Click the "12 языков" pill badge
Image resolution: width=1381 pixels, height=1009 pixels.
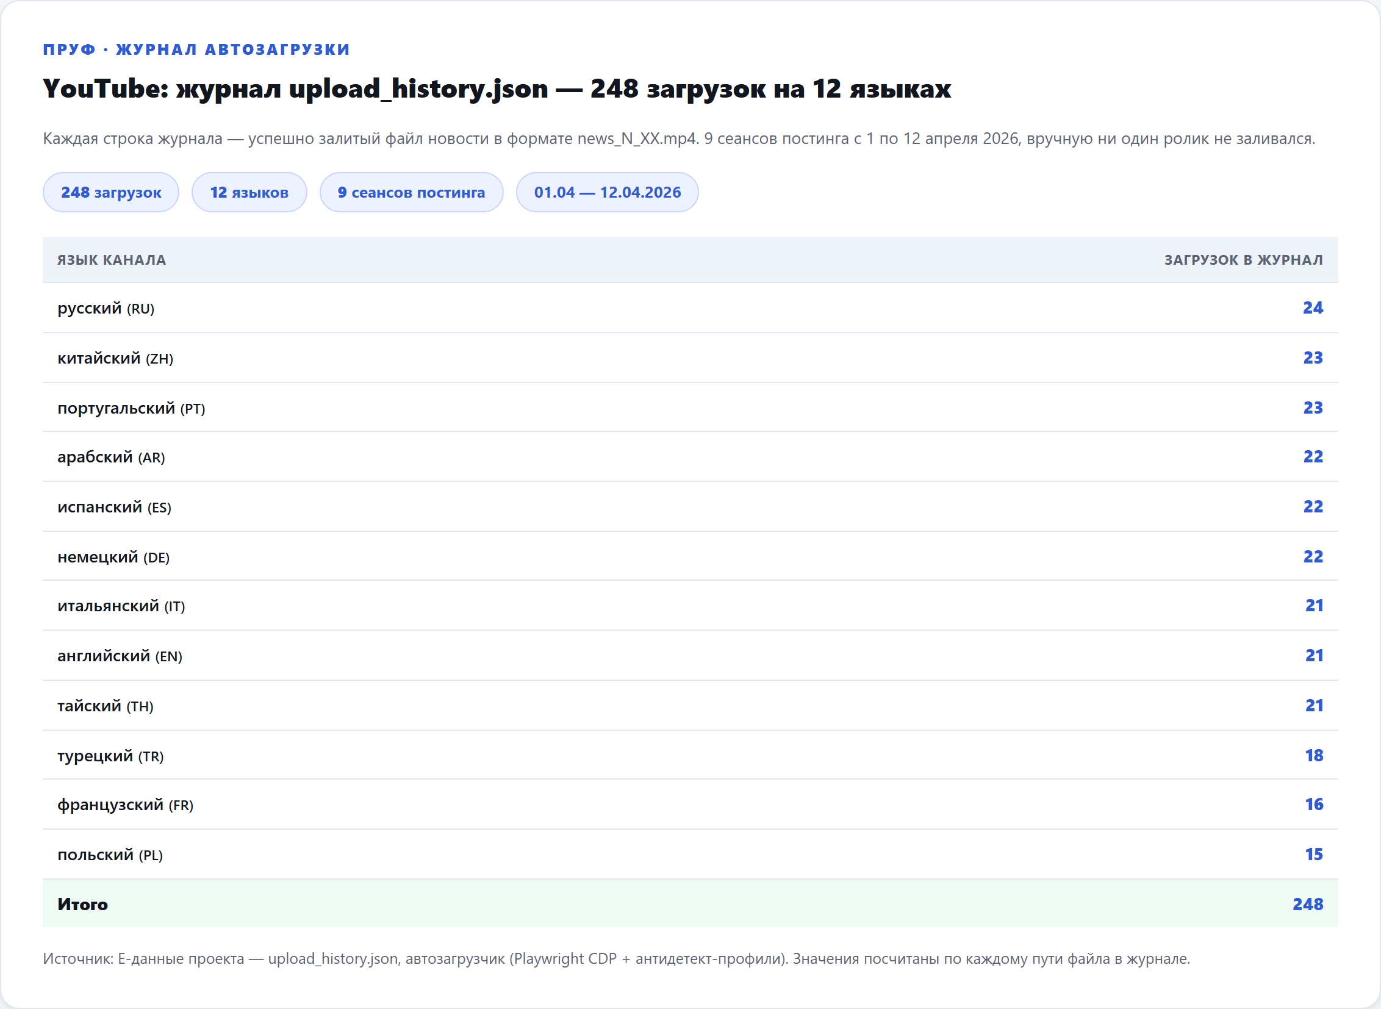[x=249, y=192]
